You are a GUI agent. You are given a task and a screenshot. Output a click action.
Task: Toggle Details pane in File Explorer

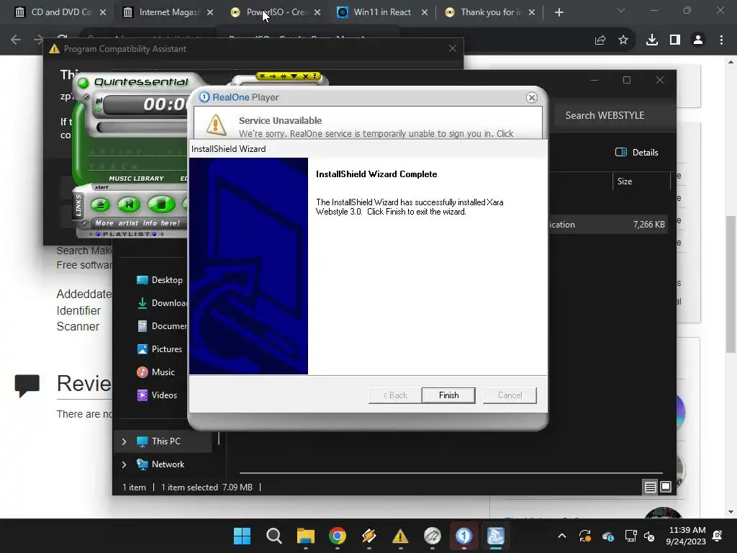pos(637,153)
